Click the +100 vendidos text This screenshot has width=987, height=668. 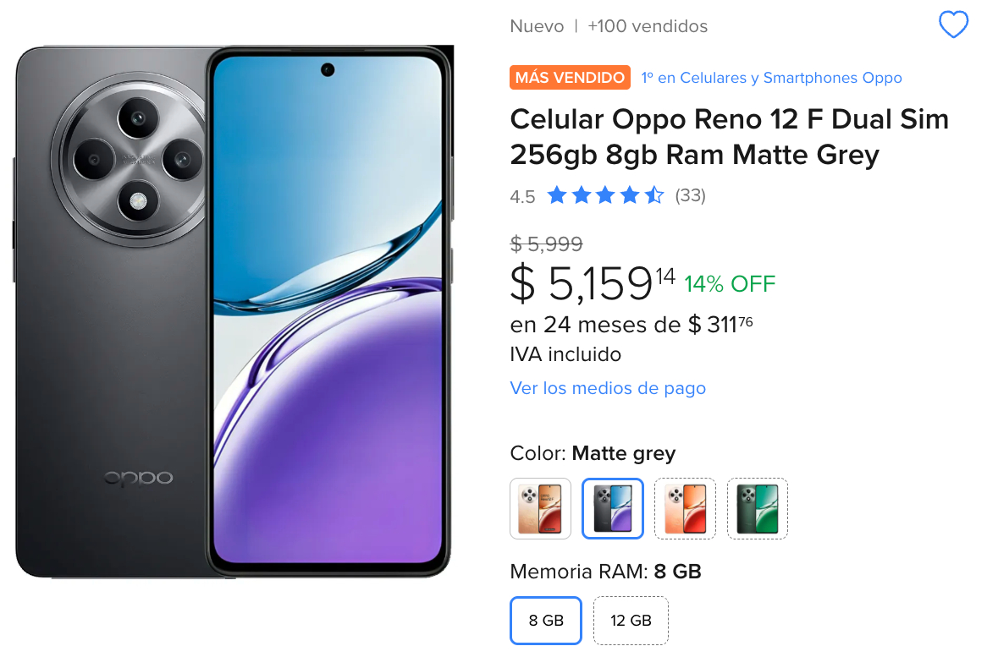(647, 26)
